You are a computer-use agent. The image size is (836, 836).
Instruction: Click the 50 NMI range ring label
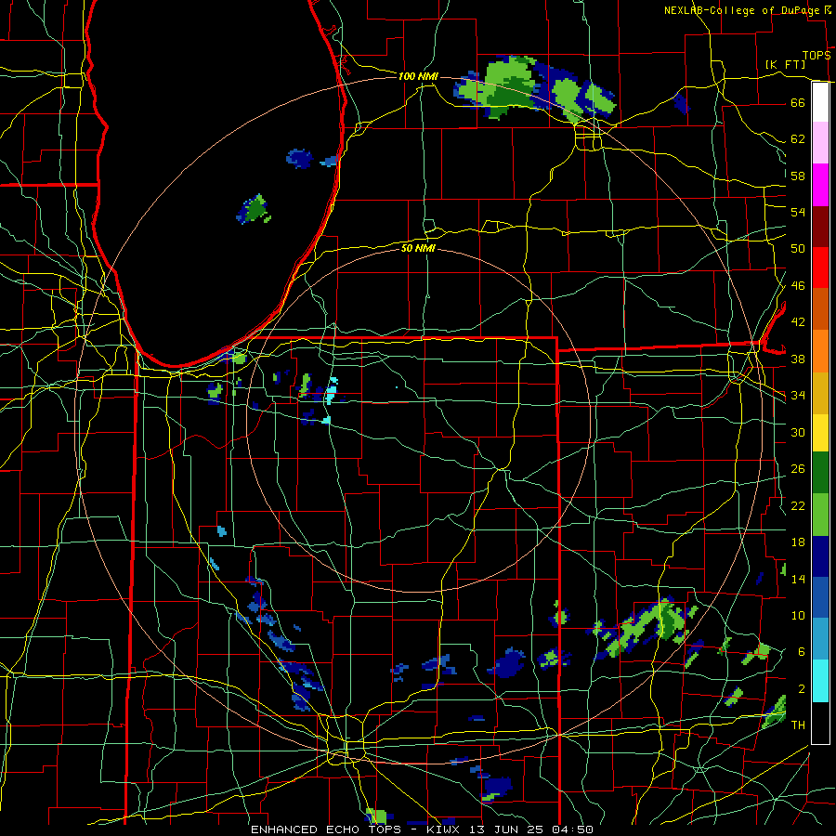point(418,248)
